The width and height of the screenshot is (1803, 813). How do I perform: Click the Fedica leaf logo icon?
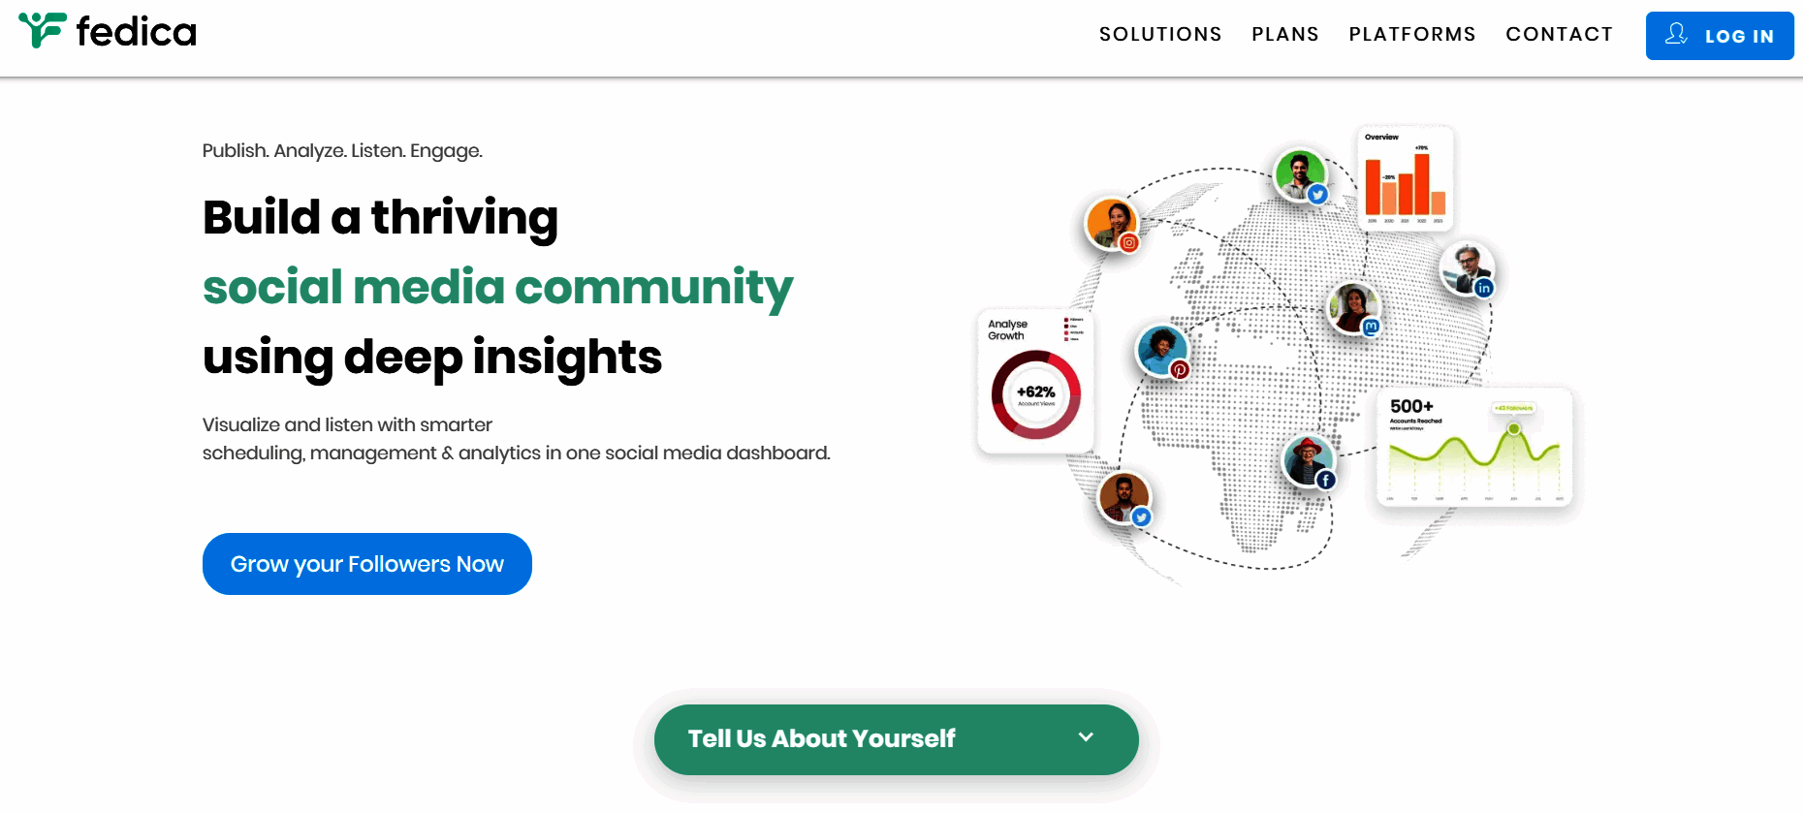(43, 30)
